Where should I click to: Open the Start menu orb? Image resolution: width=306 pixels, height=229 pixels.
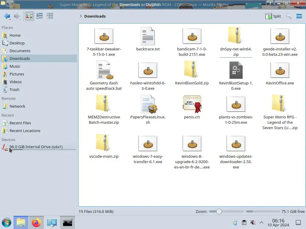7,222
